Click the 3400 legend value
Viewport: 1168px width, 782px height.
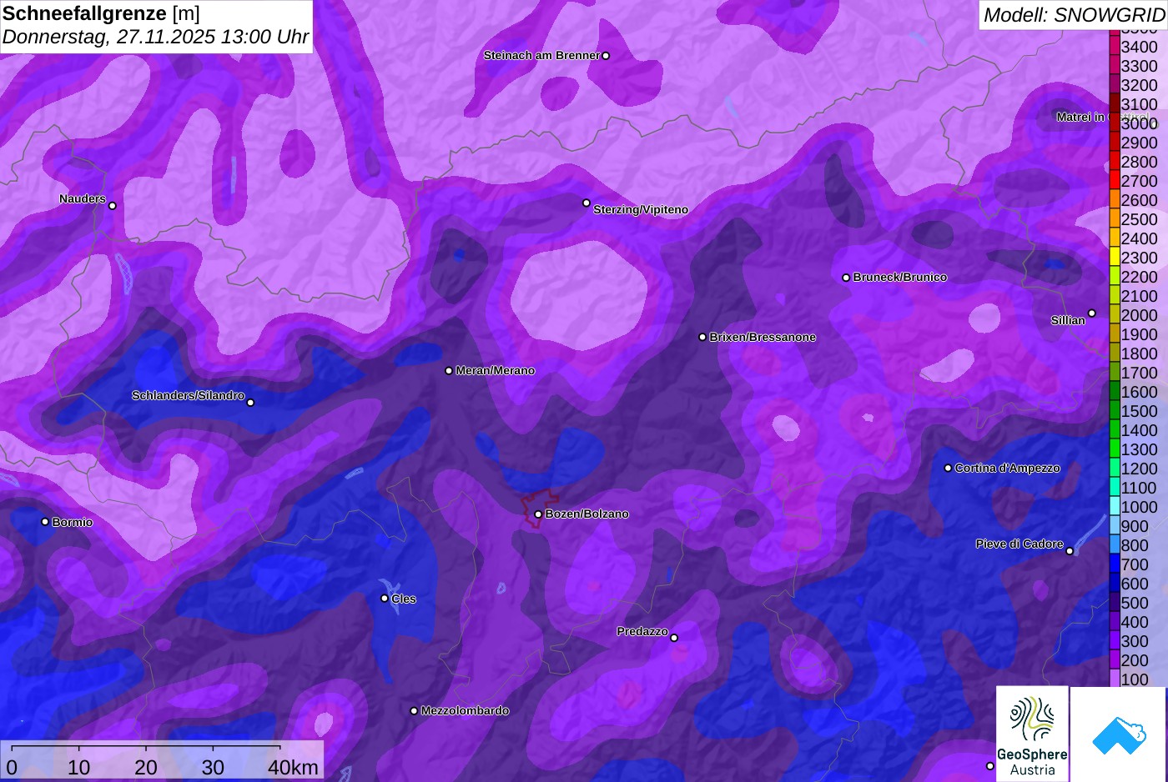(x=1139, y=47)
